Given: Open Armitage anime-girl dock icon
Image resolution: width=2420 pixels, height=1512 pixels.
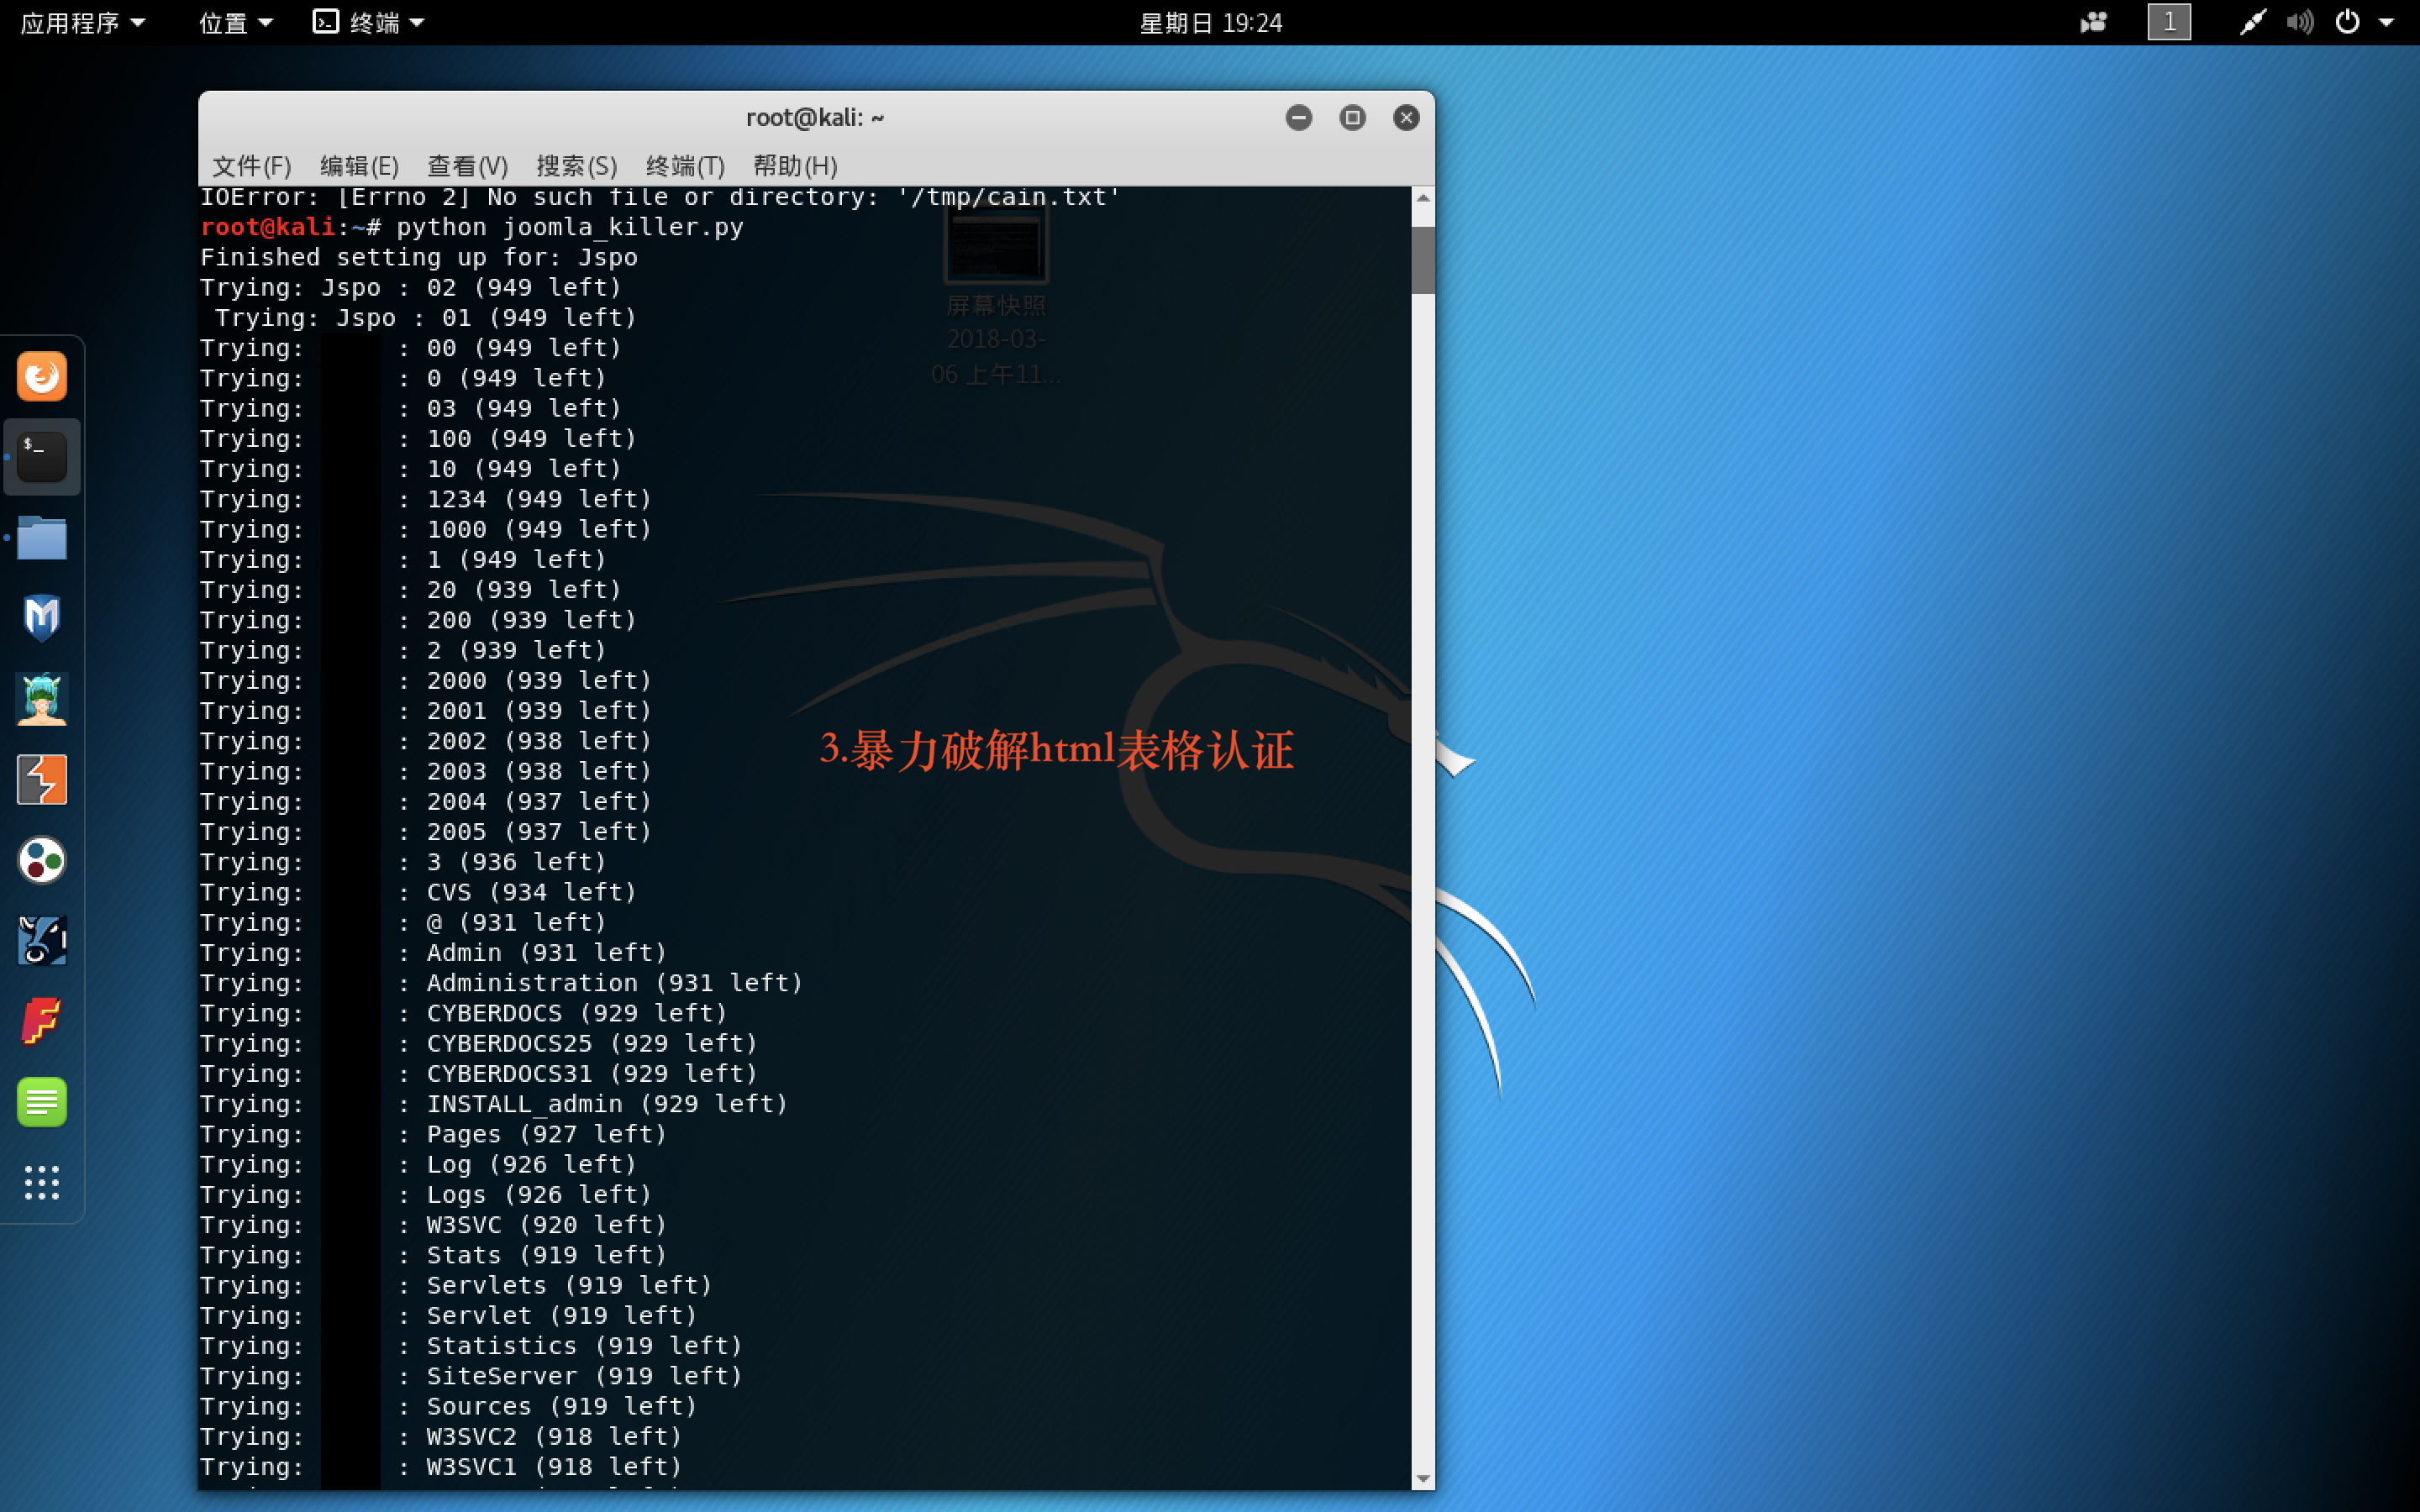Looking at the screenshot, I should [42, 699].
